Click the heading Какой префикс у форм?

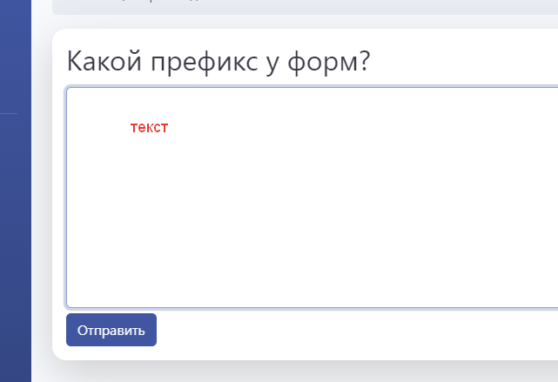click(x=218, y=63)
